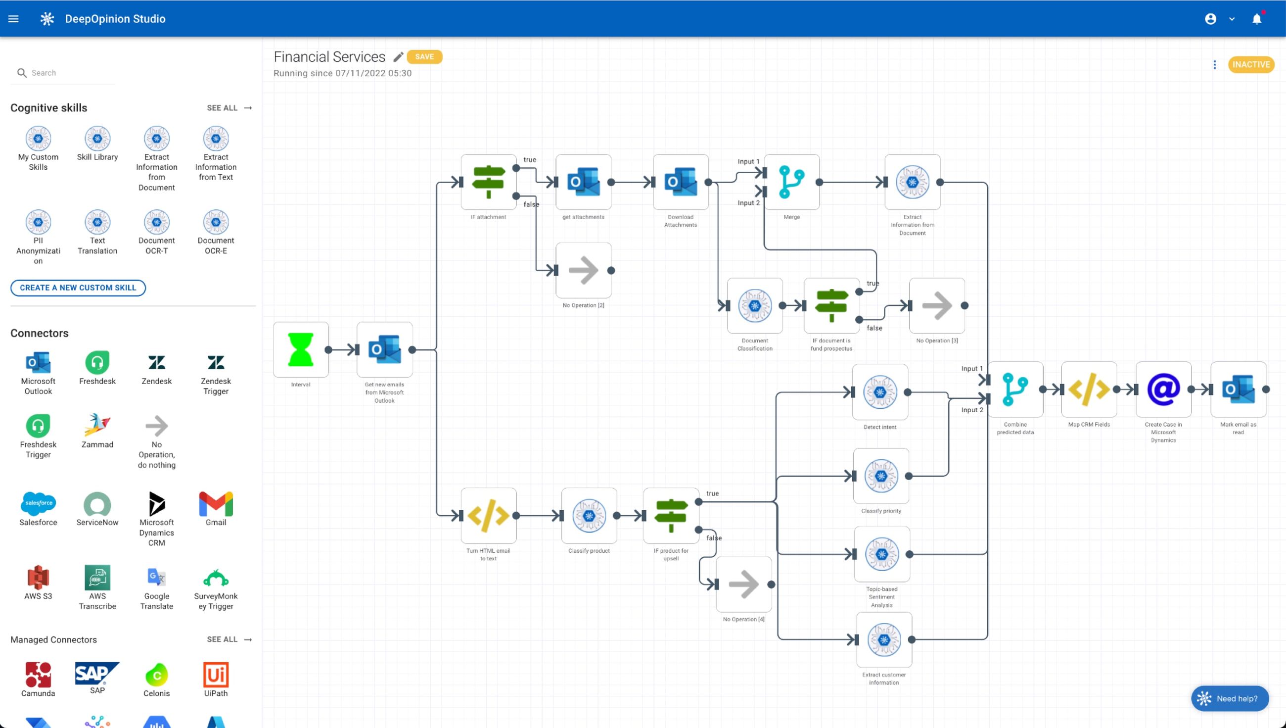Click the UiPath managed connector
Viewport: 1286px width, 728px height.
click(215, 675)
